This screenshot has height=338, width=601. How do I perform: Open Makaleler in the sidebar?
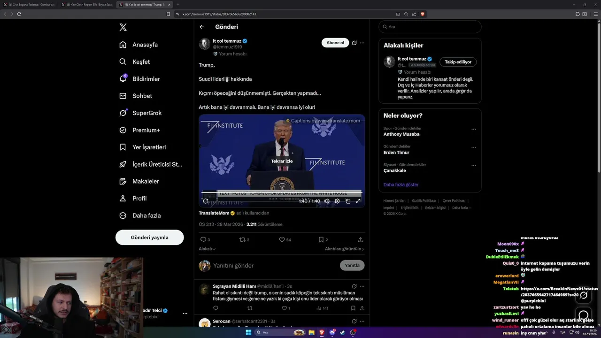[139, 181]
